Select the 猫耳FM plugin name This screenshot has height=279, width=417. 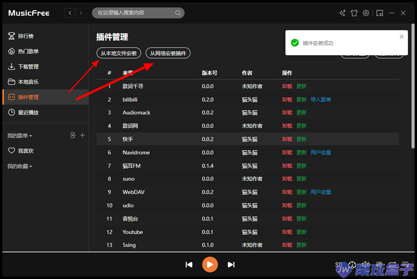point(132,166)
